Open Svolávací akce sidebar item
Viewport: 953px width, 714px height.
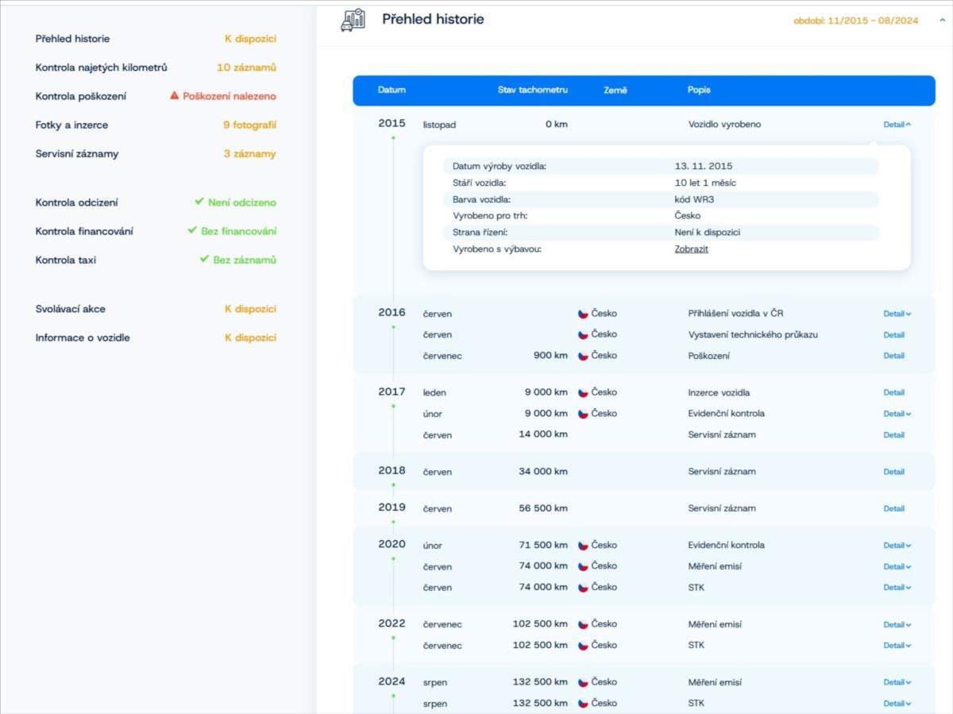pyautogui.click(x=70, y=309)
